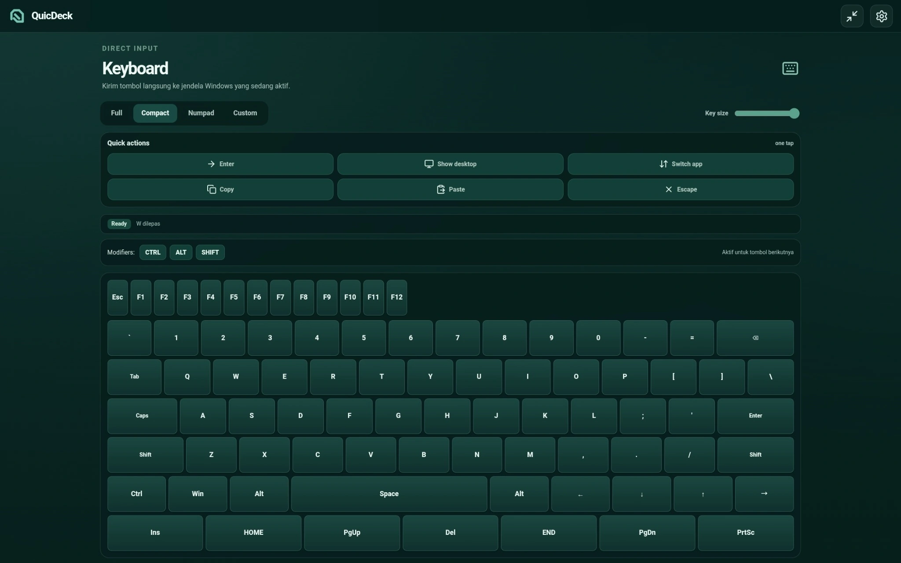Open settings via the gear icon
901x563 pixels.
coord(881,16)
